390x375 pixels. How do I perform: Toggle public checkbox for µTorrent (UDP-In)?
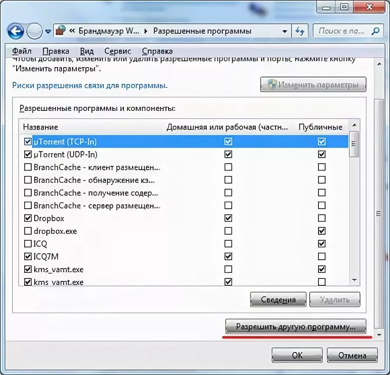pyautogui.click(x=322, y=154)
